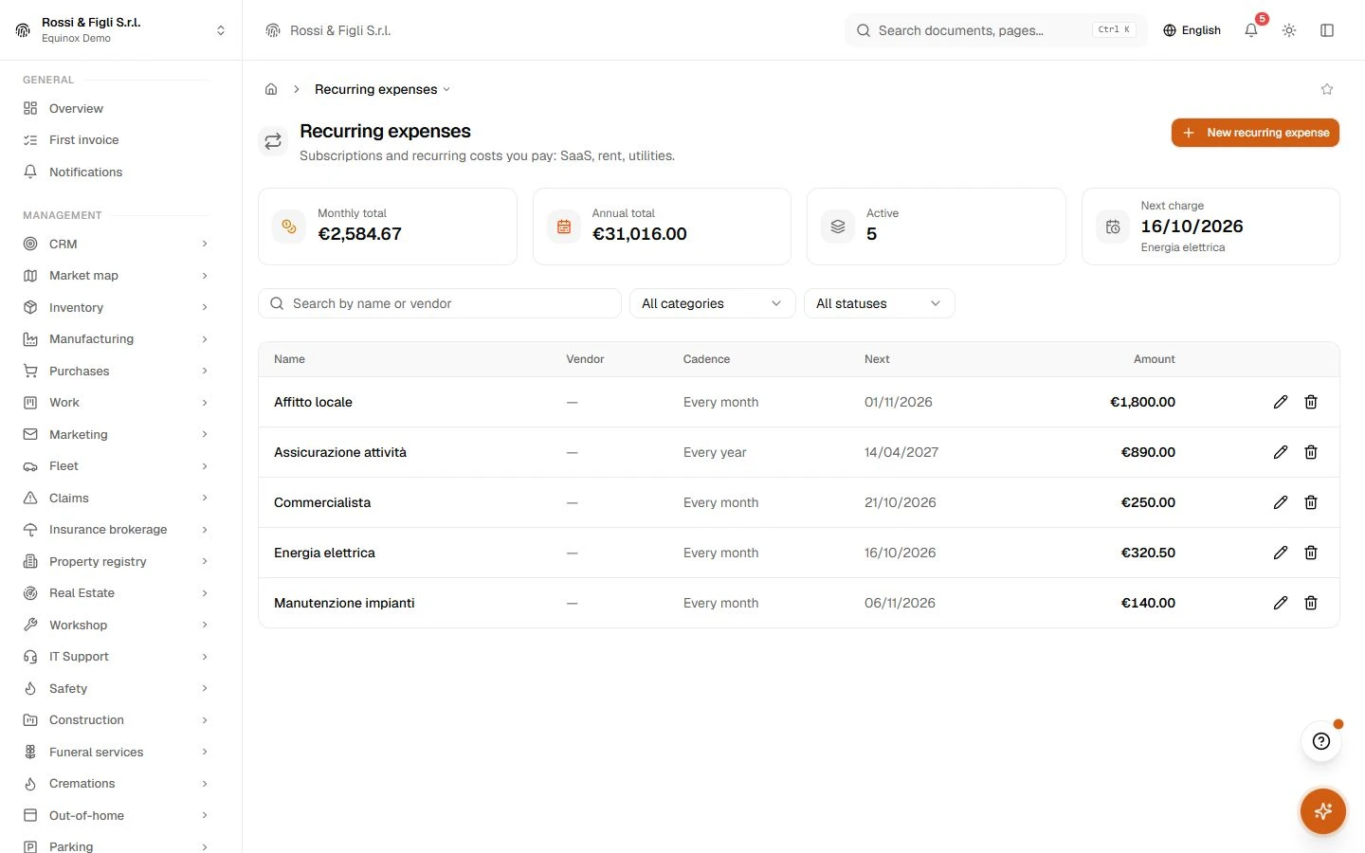Expand the CRM sidebar section
Screen dimensions: 1365x853
coord(116,244)
